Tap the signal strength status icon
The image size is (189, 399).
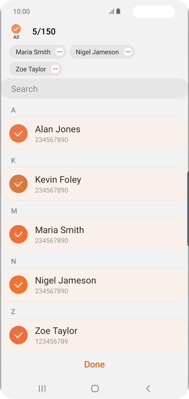click(x=111, y=12)
